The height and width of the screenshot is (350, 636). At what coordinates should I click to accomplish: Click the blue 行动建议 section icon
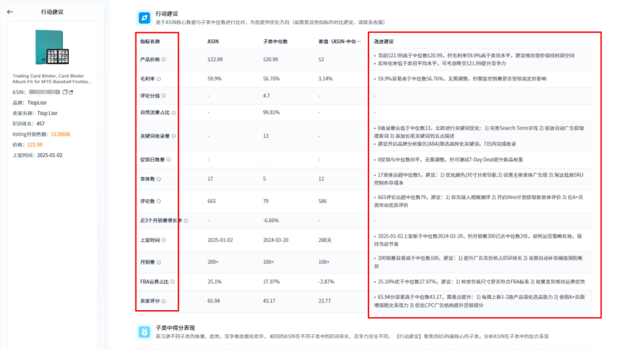tap(144, 18)
